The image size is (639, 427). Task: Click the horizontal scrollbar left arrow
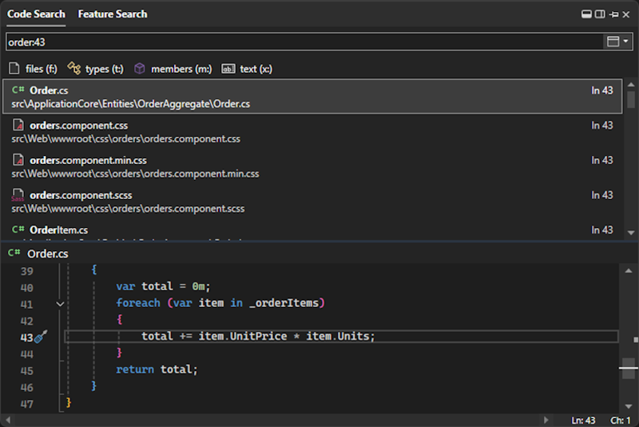pos(8,420)
